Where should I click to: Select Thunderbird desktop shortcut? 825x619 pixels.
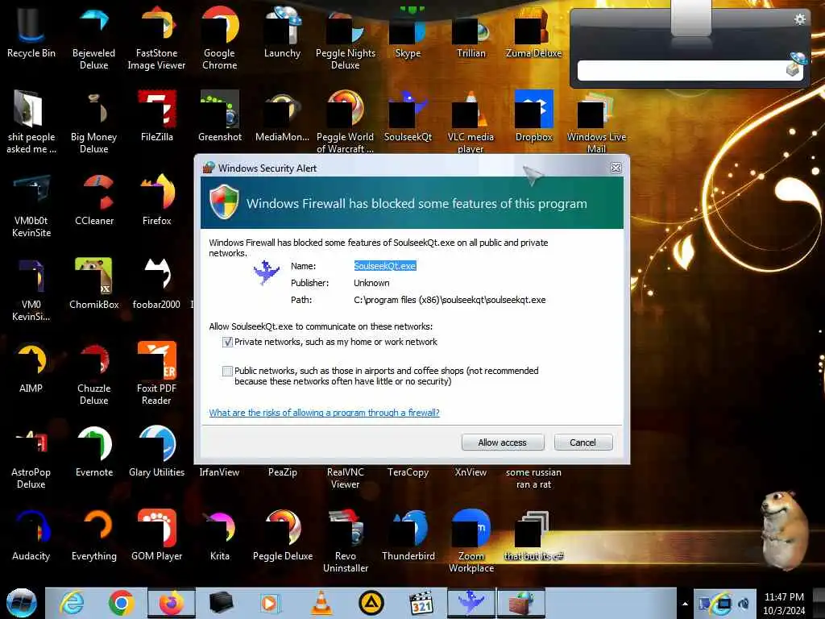(x=408, y=536)
